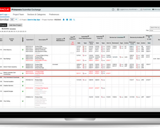Screen dimensions: 160x128
Task: Click the blue percent icon
Action: point(74,20)
